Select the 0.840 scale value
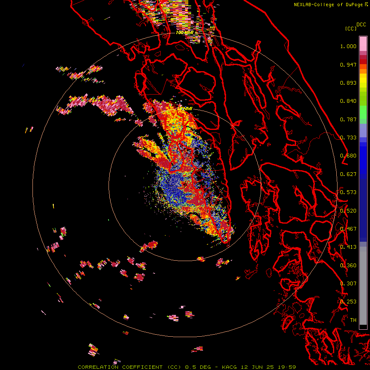Screen dimensions: 370x370 [x=348, y=101]
